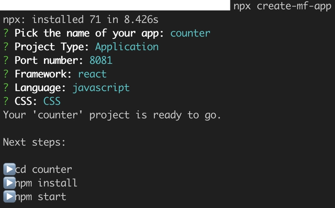Click the play emoji before 'npm install'

tap(9, 183)
